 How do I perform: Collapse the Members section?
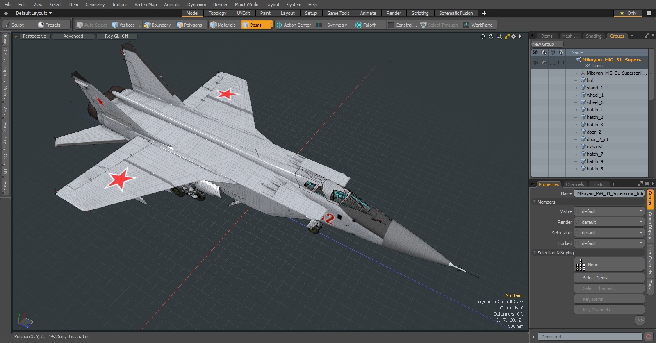point(534,202)
